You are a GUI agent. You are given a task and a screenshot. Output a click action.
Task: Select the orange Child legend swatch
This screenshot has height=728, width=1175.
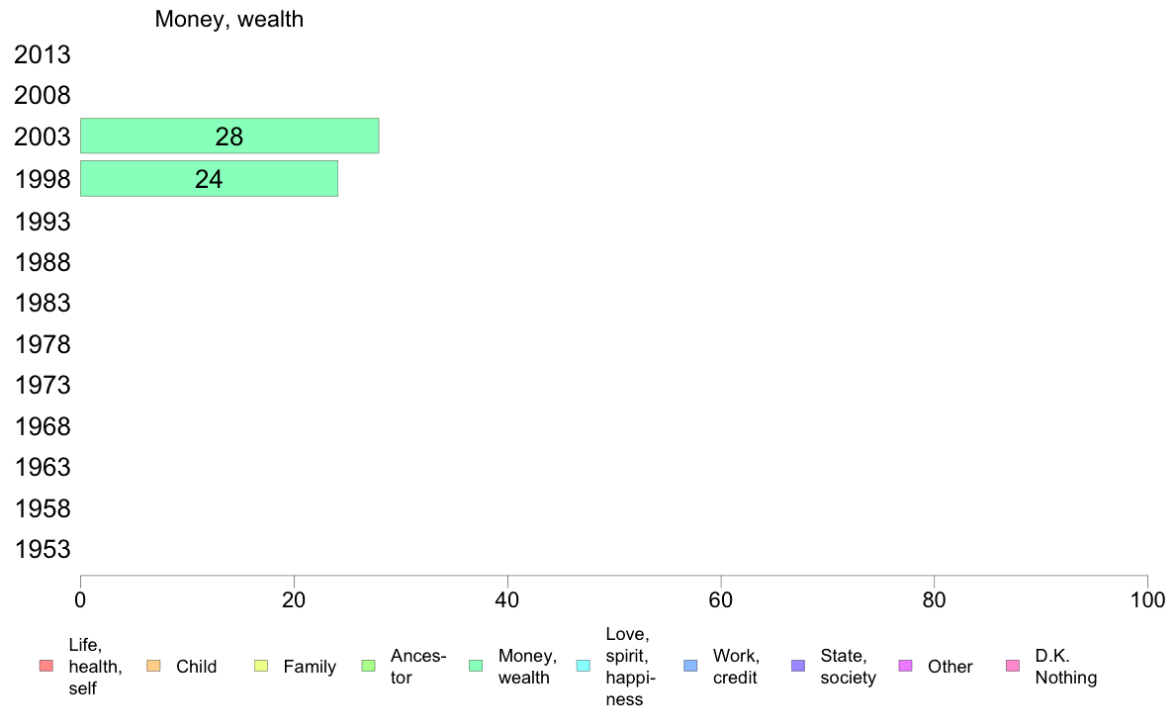(x=153, y=666)
